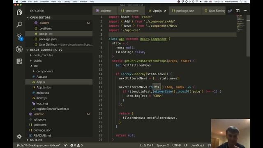Open the File menu
The height and width of the screenshot is (148, 263).
[x=30, y=2]
